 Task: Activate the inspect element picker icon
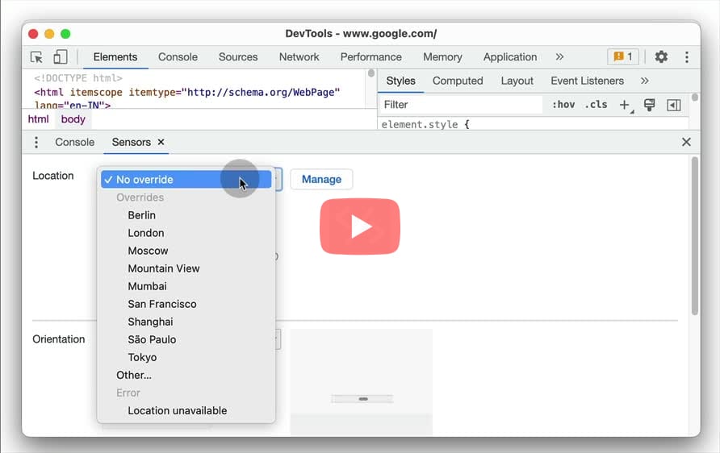[36, 57]
